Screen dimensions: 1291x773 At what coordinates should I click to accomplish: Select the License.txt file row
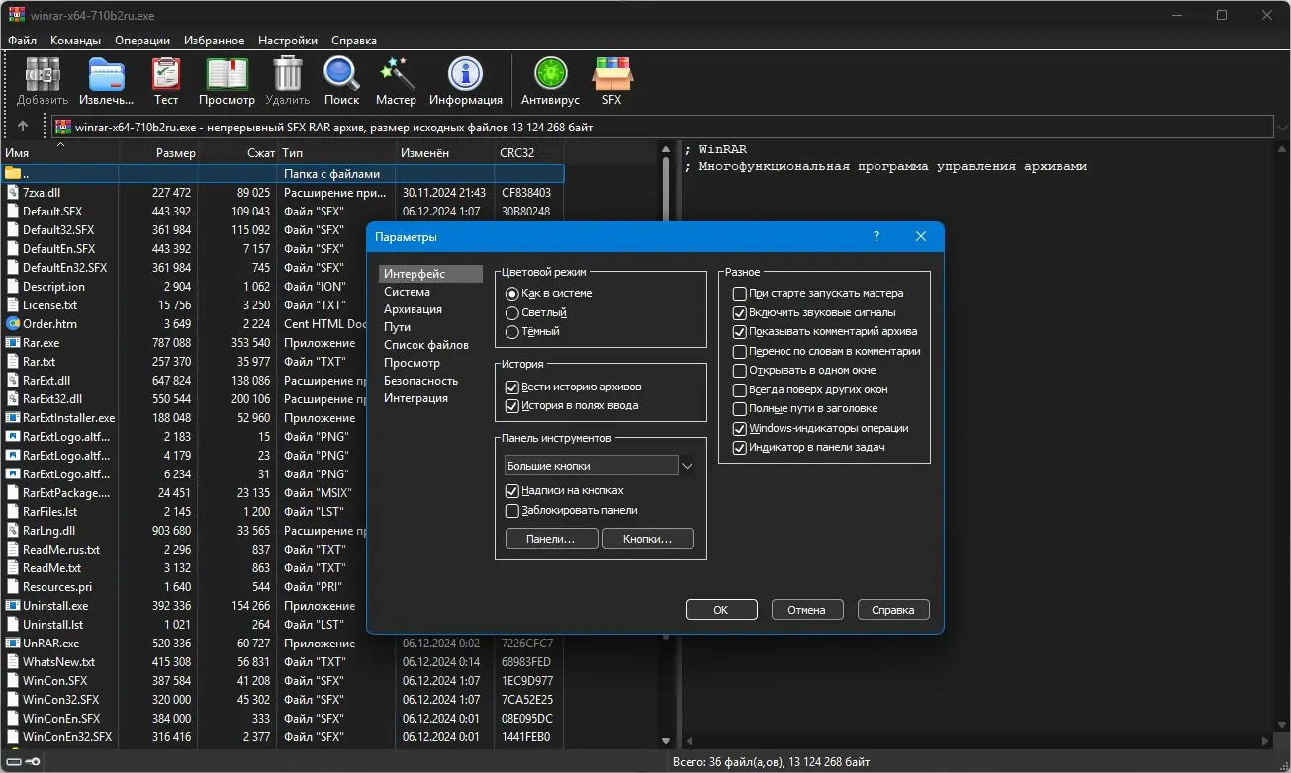click(49, 305)
